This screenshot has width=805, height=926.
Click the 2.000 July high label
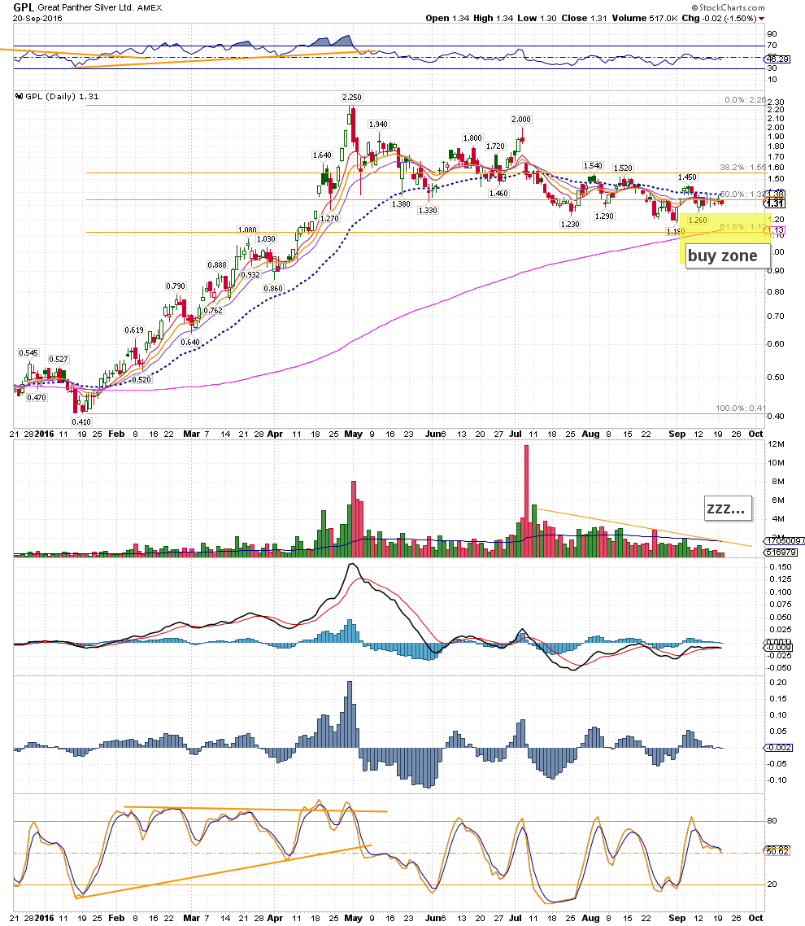point(521,119)
